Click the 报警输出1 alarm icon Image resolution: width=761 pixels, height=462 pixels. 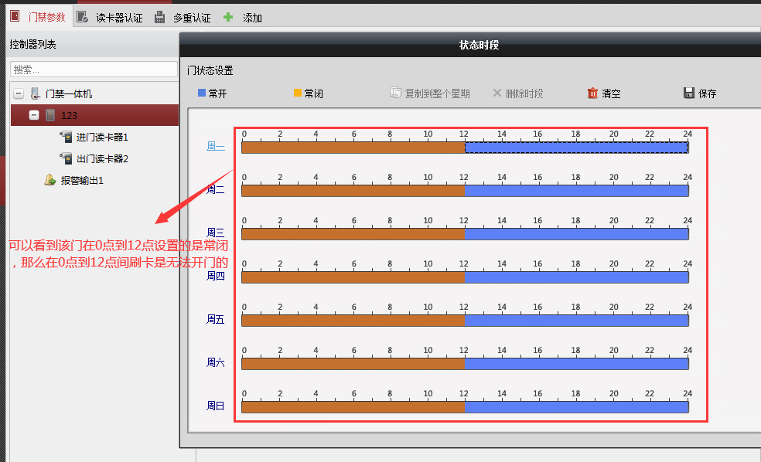point(50,180)
